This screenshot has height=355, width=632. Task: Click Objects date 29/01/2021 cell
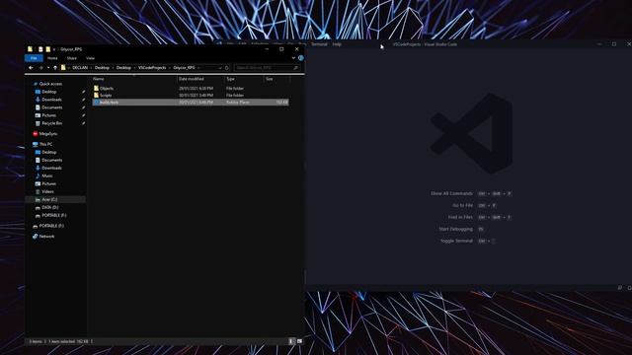[x=196, y=89]
